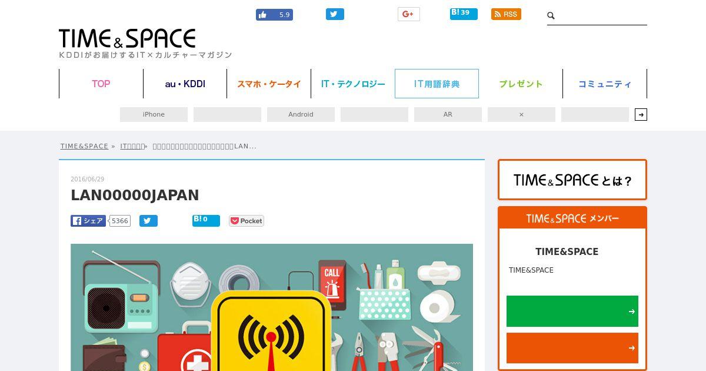Open the IT・テクノロジー navigation tab
The width and height of the screenshot is (706, 371).
point(353,84)
